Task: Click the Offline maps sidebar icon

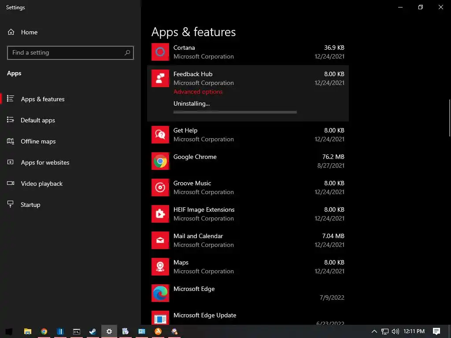Action: [x=11, y=141]
